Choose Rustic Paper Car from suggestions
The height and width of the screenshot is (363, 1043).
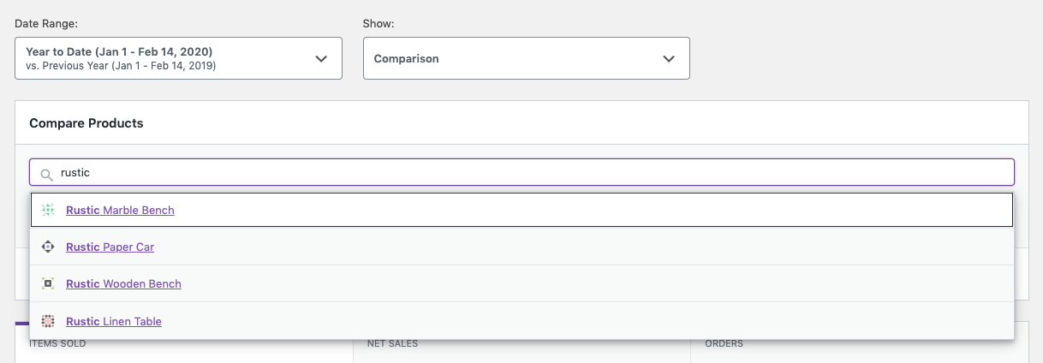[110, 247]
